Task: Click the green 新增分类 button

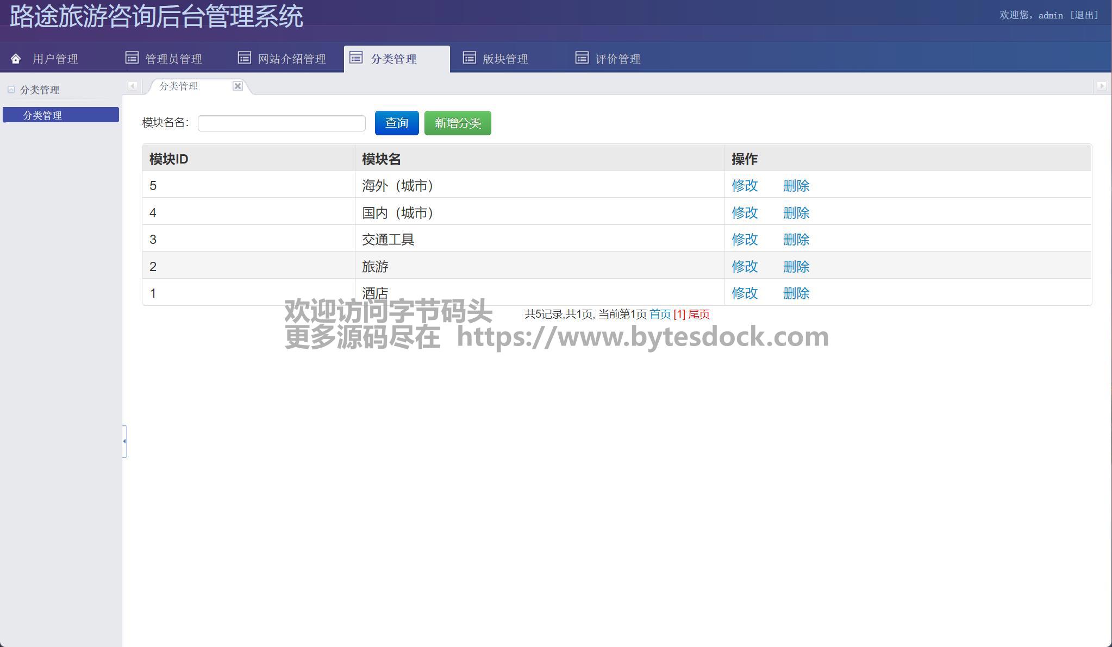Action: [x=458, y=123]
